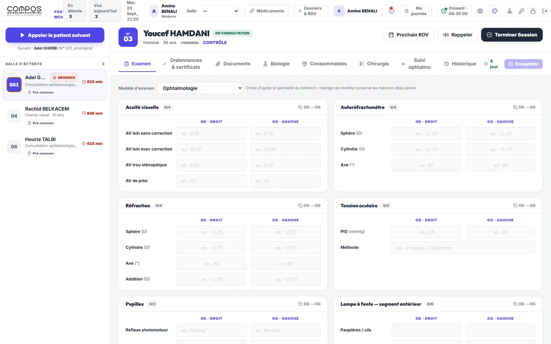Viewport: 551px width, 344px height.
Task: Click the N° 03 patient number badge
Action: tap(128, 37)
